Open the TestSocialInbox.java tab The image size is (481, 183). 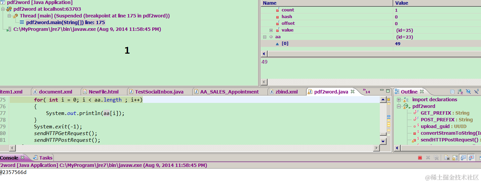(156, 91)
